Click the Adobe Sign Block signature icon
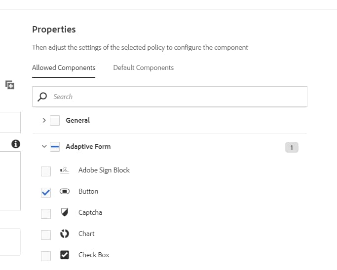This screenshot has height=270, width=337. (64, 170)
